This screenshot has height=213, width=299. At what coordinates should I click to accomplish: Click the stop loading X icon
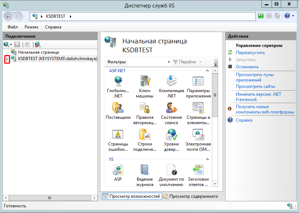coord(269,16)
